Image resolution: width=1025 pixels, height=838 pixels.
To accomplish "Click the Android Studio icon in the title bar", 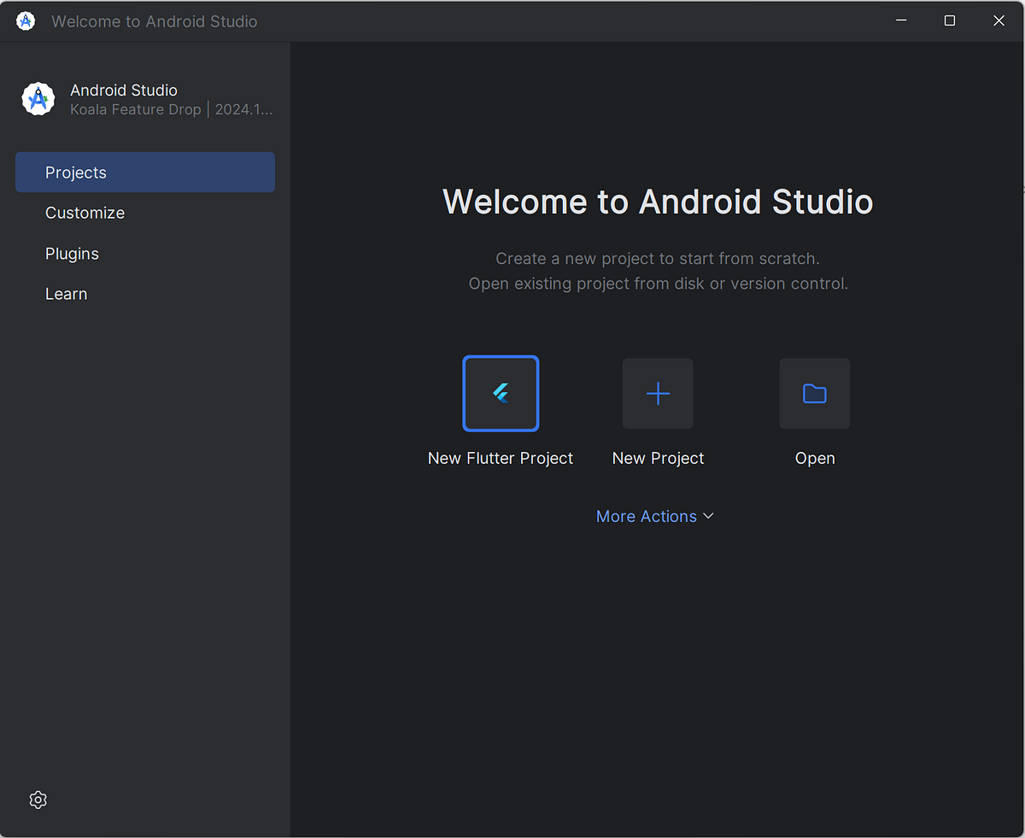I will tap(25, 21).
